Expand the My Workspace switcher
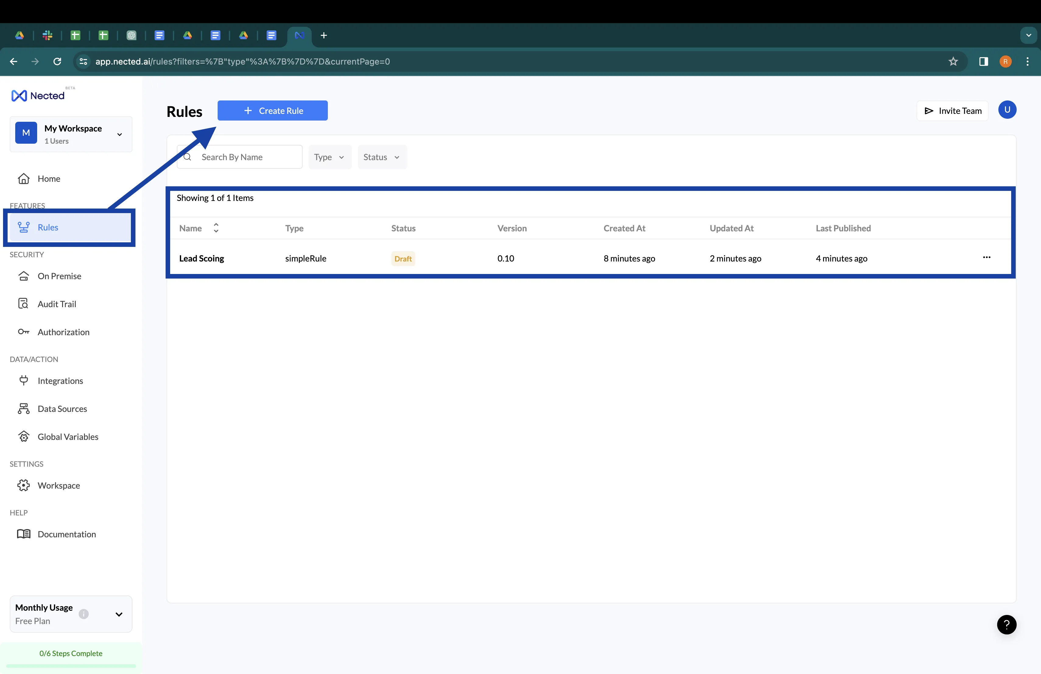1041x674 pixels. [x=119, y=134]
